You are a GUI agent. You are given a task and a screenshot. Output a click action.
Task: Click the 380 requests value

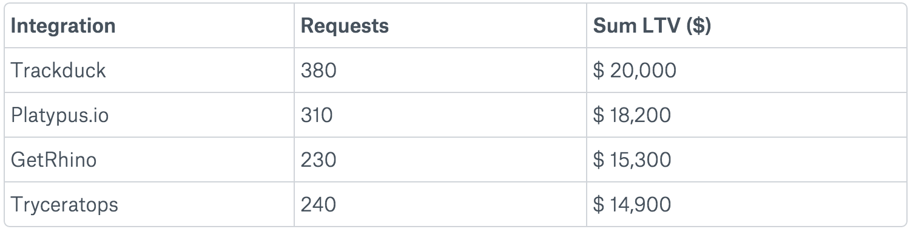tap(318, 71)
